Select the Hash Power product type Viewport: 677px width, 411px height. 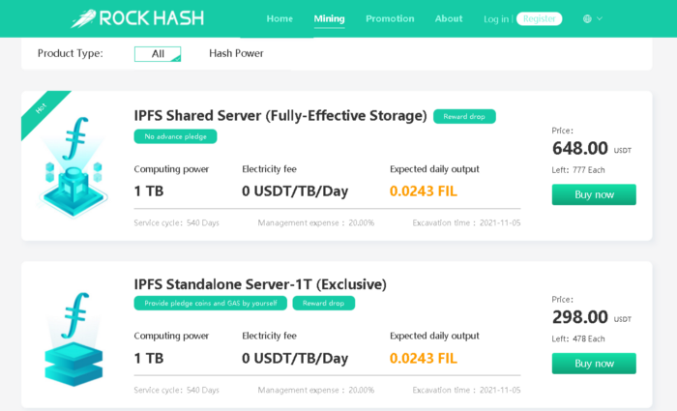(x=236, y=53)
